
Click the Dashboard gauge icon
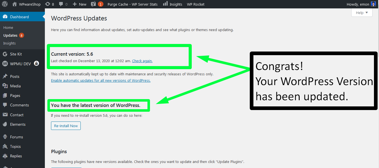click(x=5, y=17)
